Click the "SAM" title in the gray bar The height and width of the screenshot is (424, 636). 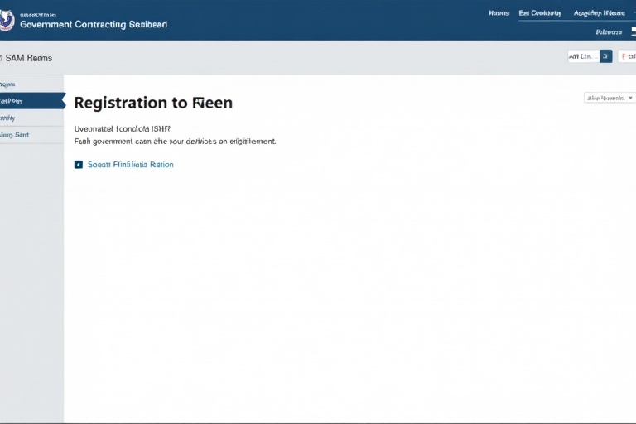pyautogui.click(x=28, y=58)
